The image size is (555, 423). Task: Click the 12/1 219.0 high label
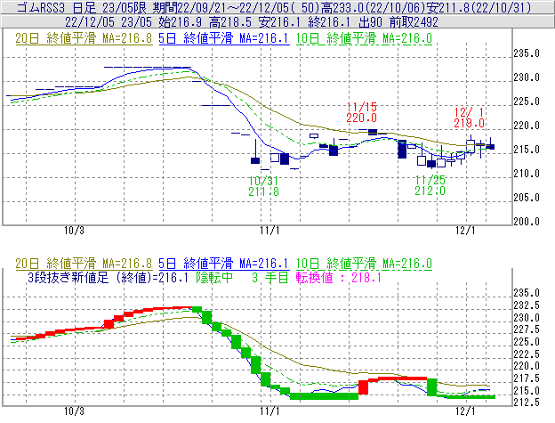pos(469,118)
